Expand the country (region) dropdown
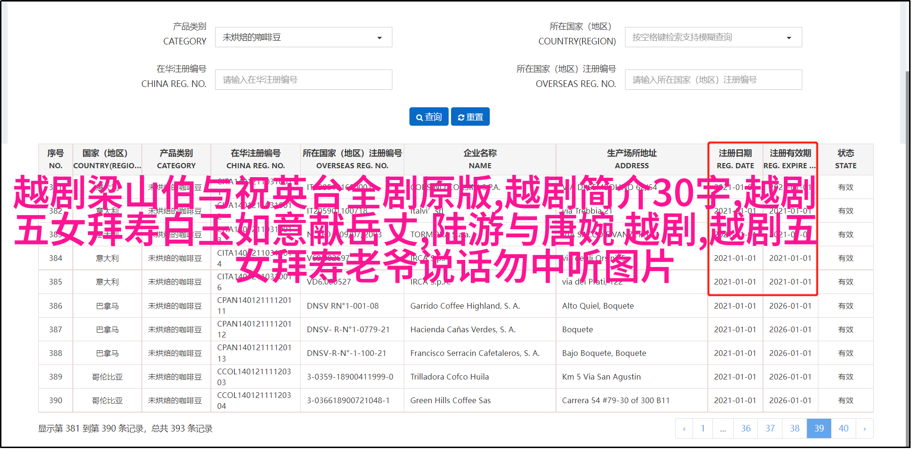911x449 pixels. tap(713, 37)
